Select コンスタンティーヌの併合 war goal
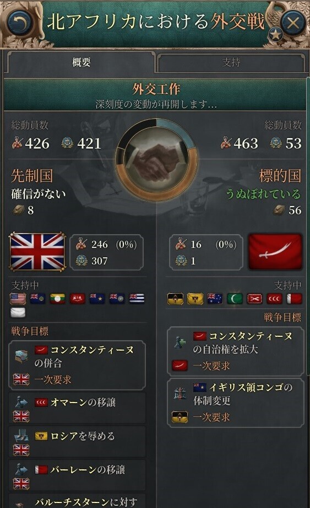310x508 pixels. (x=77, y=365)
